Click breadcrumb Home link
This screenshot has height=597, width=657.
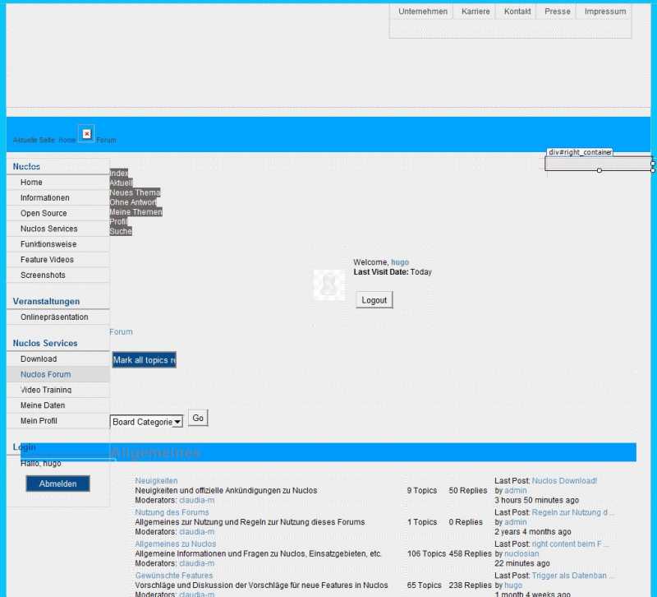pyautogui.click(x=67, y=140)
